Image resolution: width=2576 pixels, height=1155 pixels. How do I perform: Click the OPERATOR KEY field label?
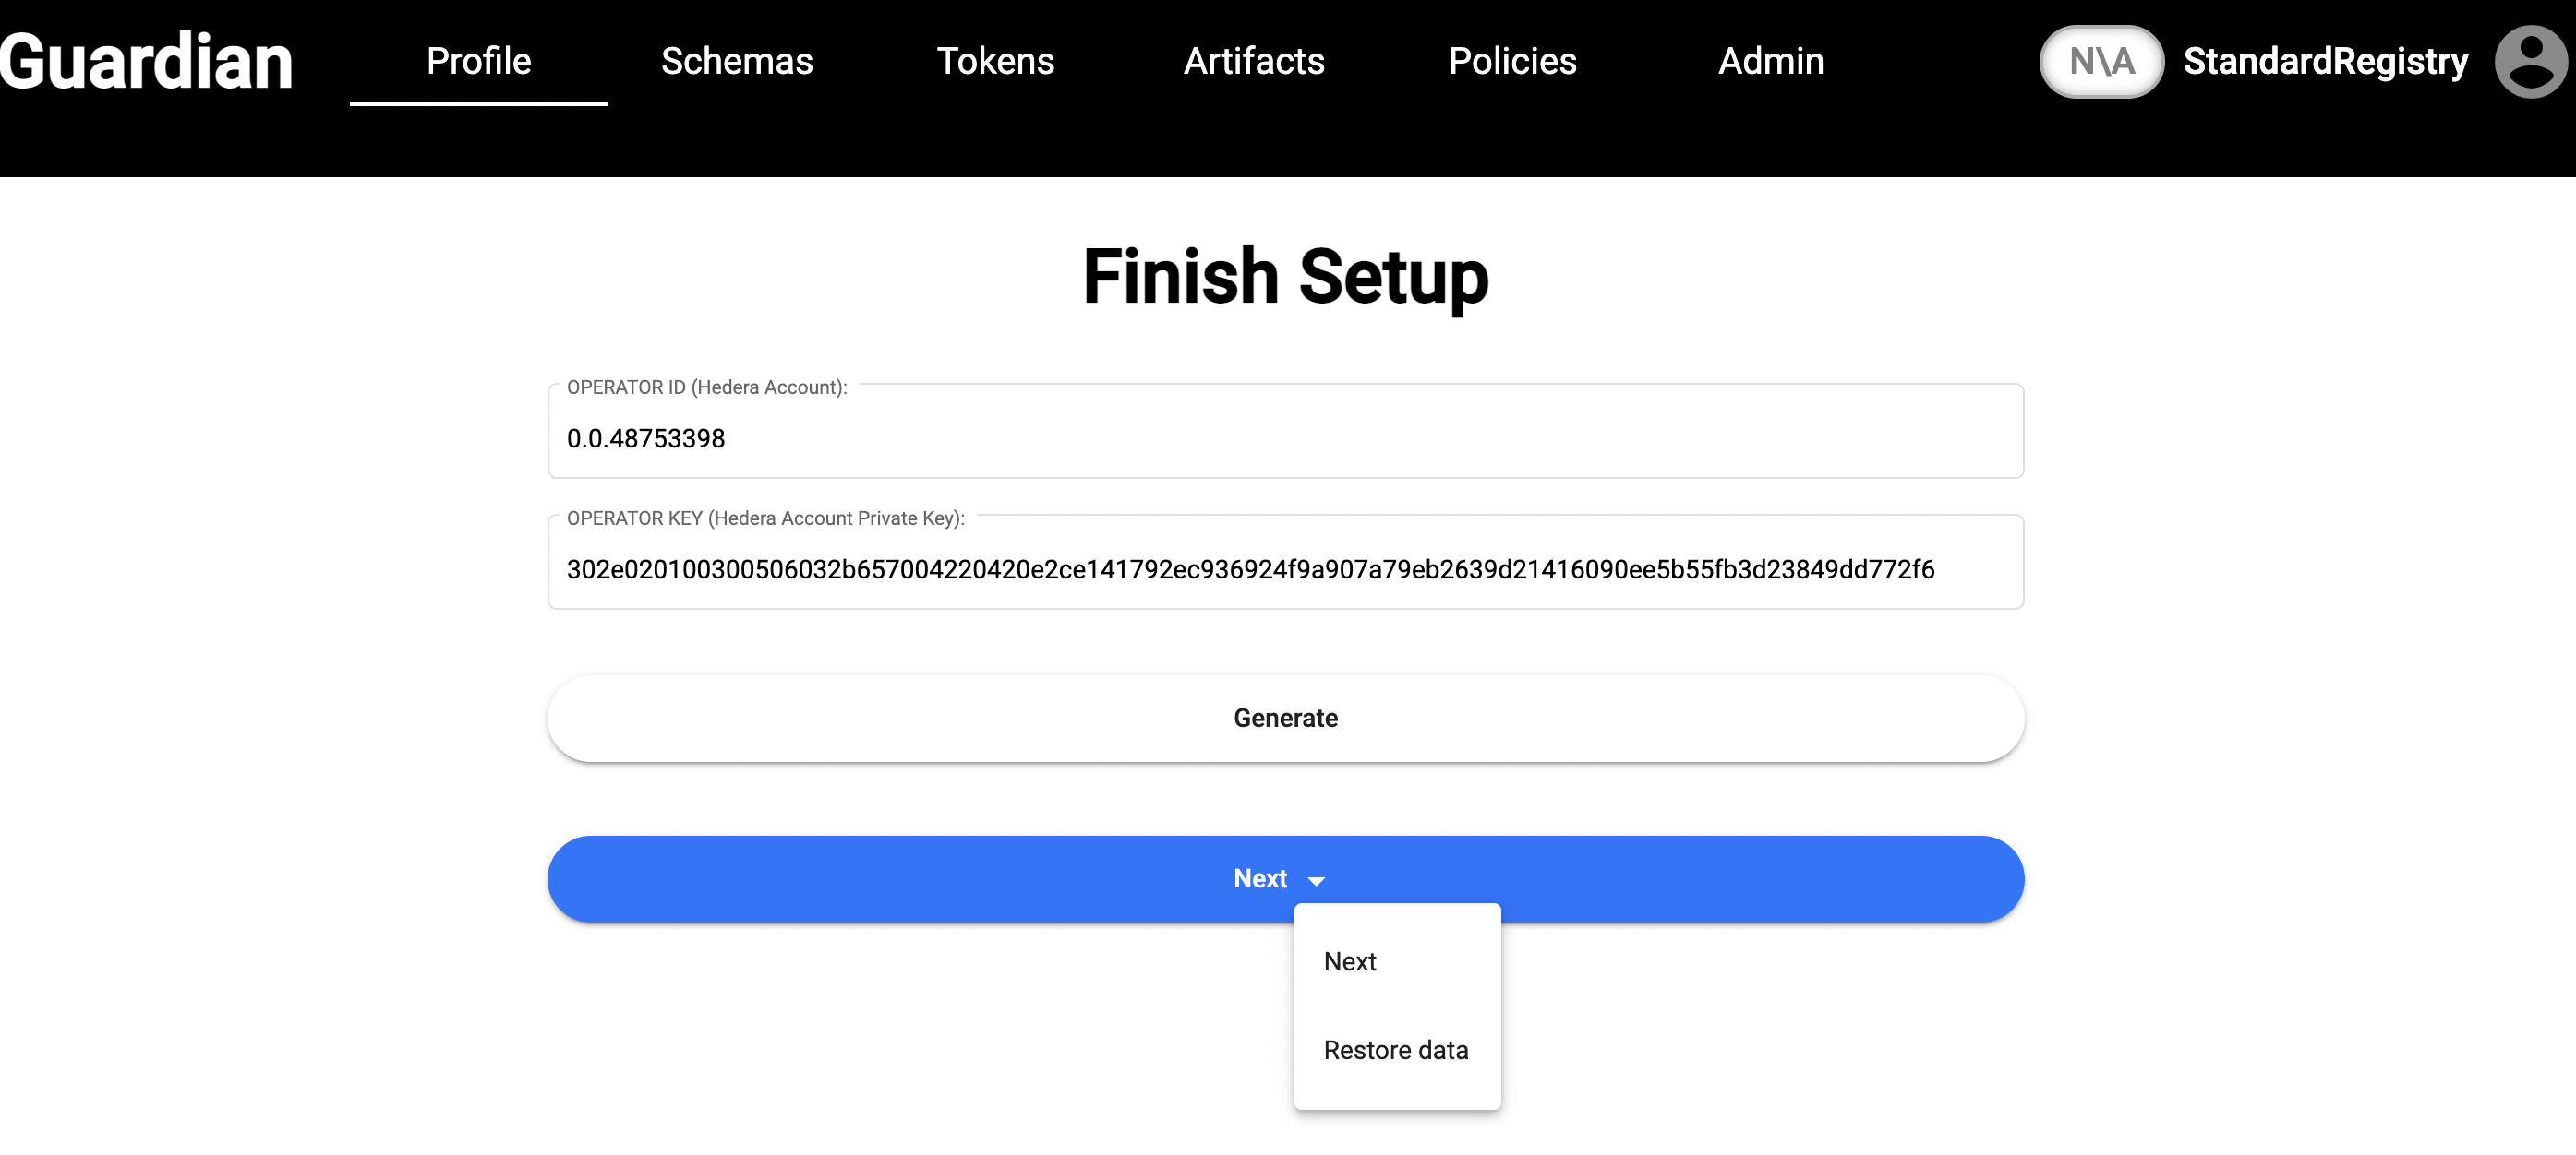(x=765, y=518)
